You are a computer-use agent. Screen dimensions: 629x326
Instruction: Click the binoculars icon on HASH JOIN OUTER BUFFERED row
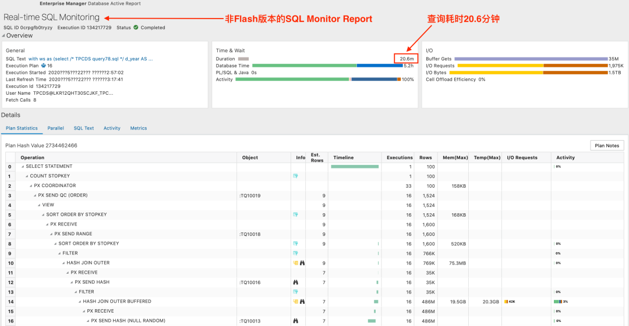[302, 302]
